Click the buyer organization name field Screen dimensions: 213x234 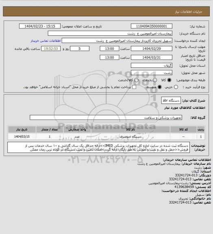click(110, 33)
